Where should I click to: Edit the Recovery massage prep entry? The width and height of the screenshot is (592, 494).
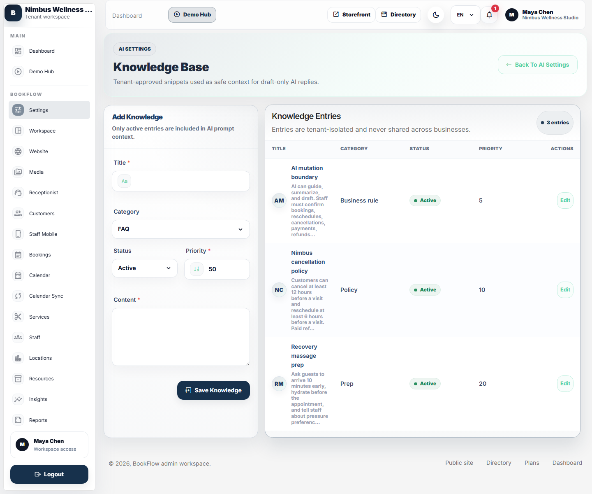(x=565, y=384)
